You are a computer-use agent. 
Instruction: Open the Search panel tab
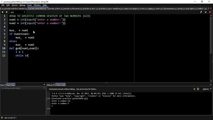point(3,85)
